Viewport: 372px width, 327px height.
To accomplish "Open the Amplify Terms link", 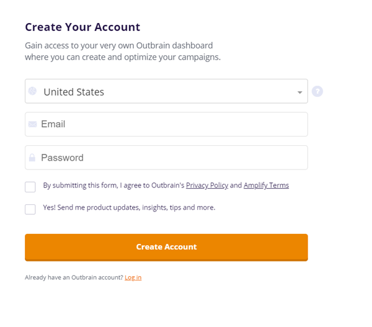I will [x=266, y=186].
